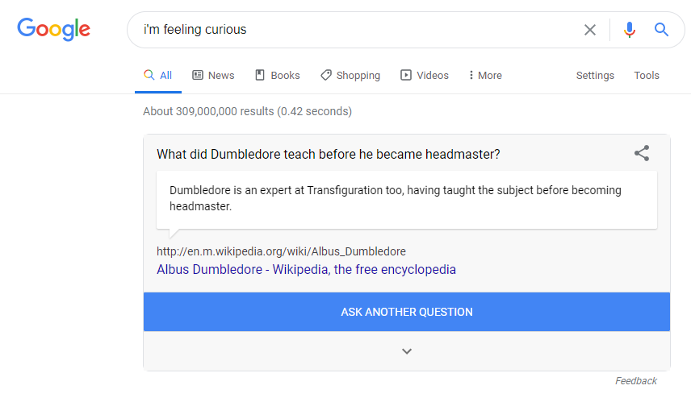
Task: Click the Transfiguration answer text
Action: (396, 198)
